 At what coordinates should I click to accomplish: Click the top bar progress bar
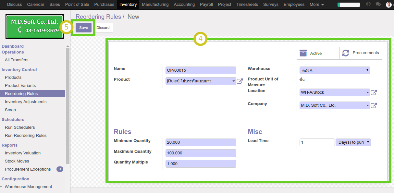[349, 5]
